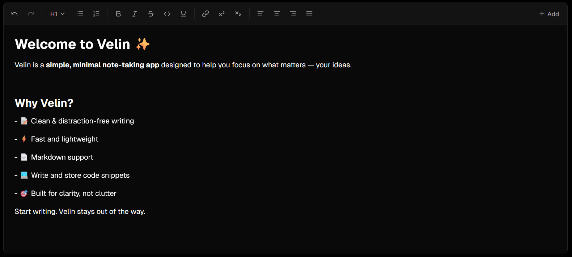Click the 'Why Velin?' heading

click(44, 103)
